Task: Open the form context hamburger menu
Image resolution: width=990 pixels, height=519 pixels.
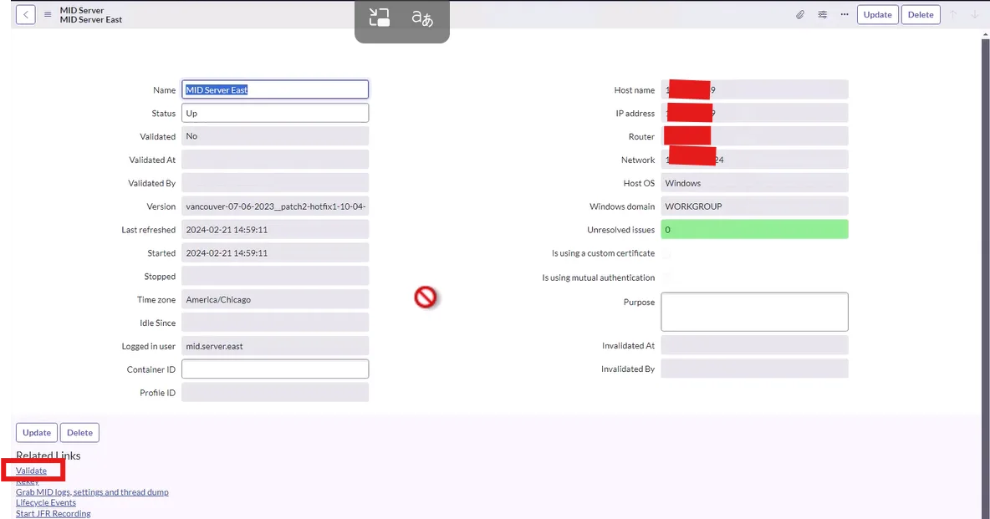Action: coord(48,14)
